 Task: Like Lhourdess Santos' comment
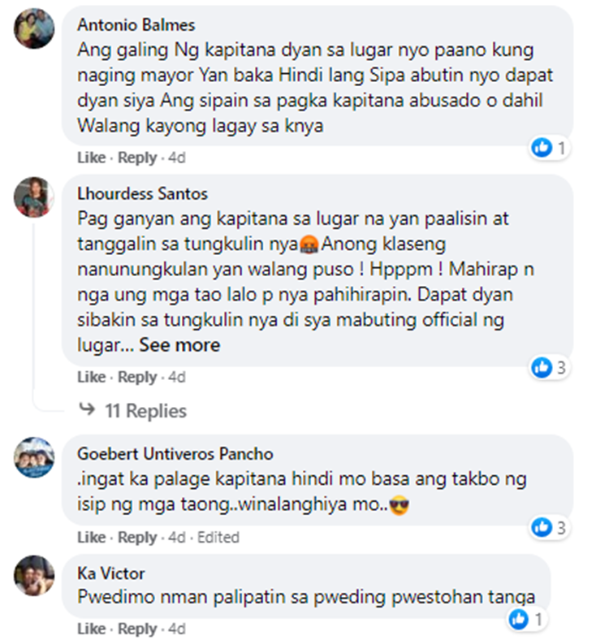tap(92, 377)
